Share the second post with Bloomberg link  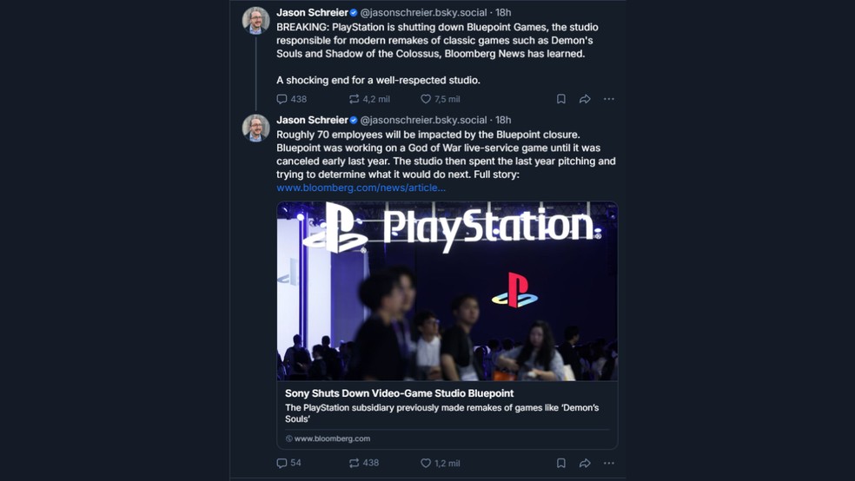click(x=585, y=463)
